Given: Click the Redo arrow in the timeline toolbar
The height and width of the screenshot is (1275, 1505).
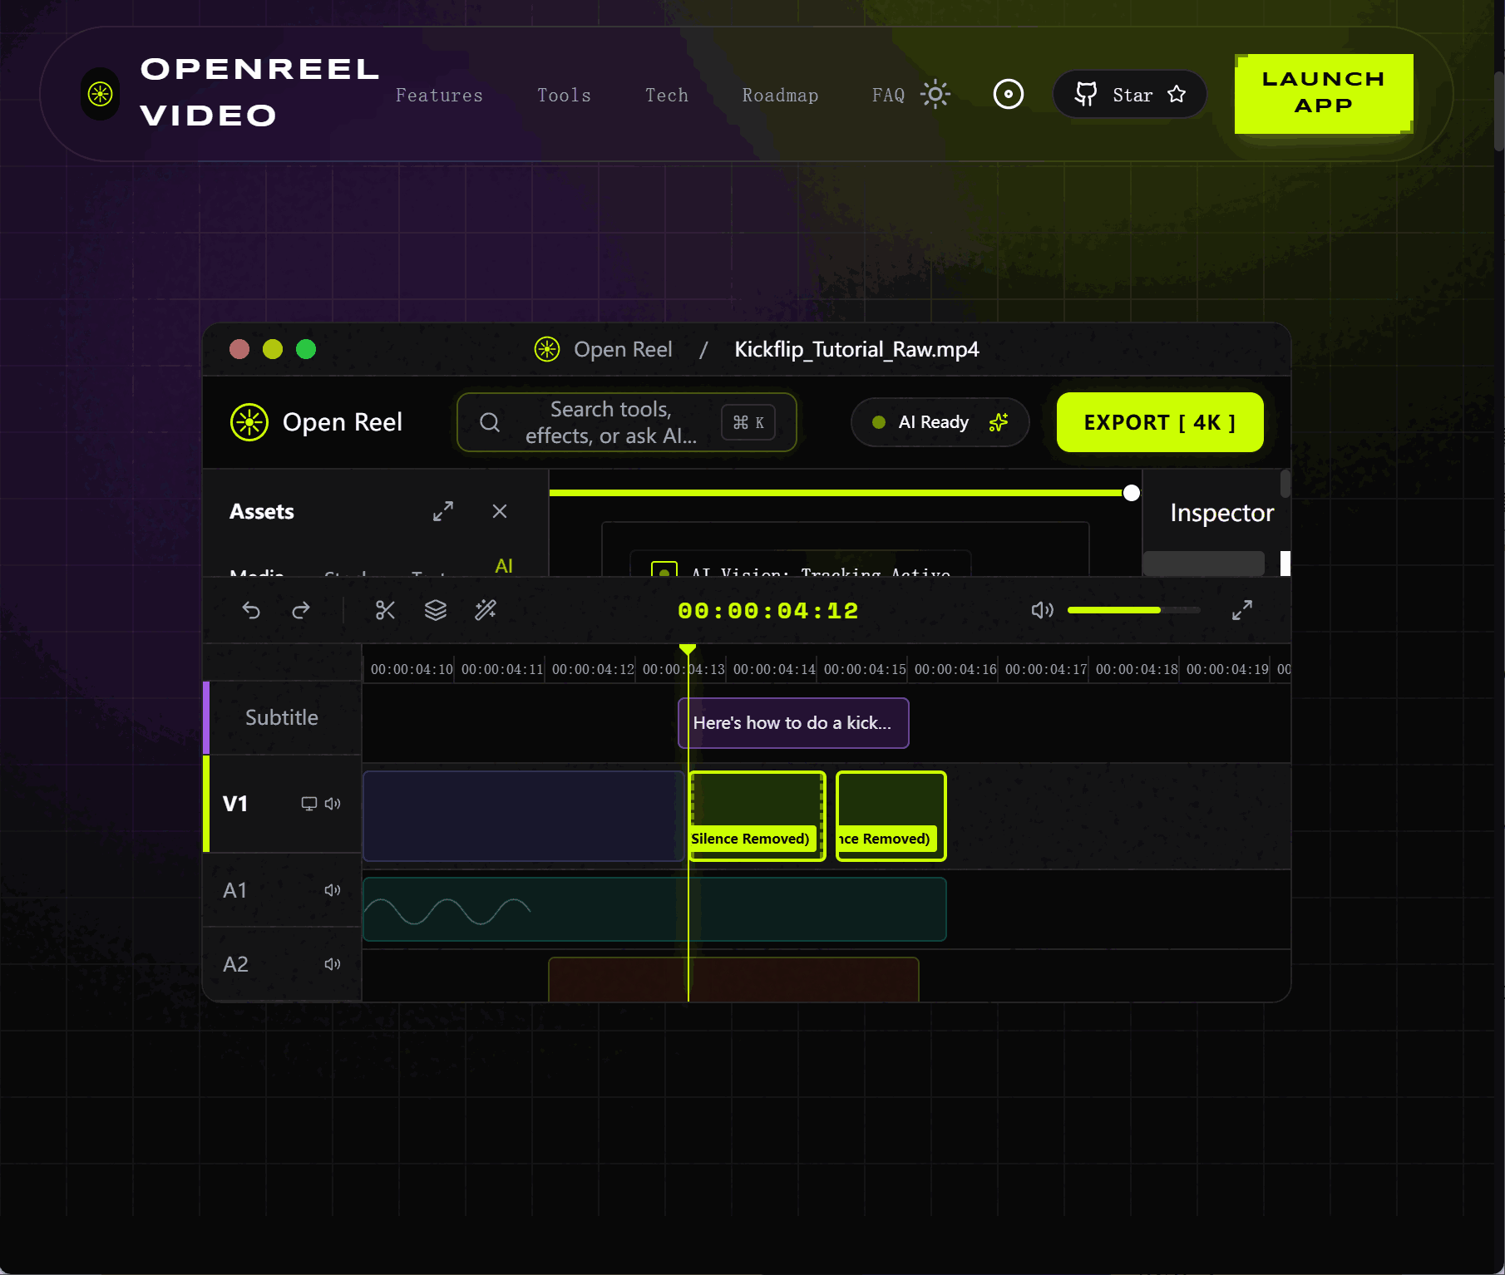Looking at the screenshot, I should (x=301, y=610).
